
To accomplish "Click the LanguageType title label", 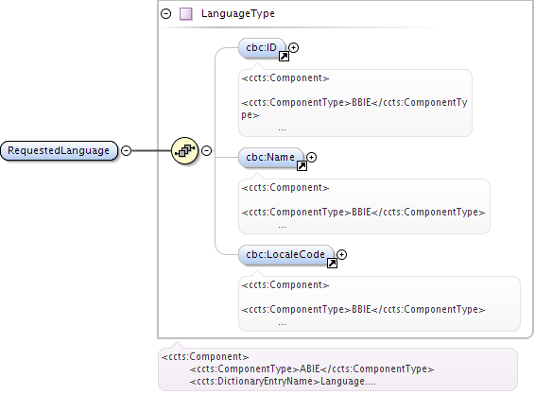I will [x=238, y=13].
